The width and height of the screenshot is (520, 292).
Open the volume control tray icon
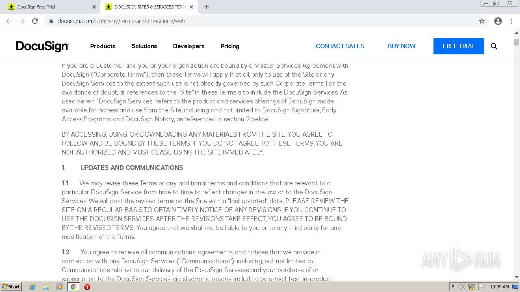point(462,287)
